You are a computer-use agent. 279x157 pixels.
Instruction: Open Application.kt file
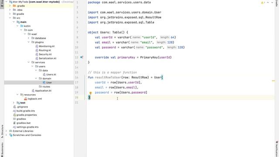click(x=43, y=91)
